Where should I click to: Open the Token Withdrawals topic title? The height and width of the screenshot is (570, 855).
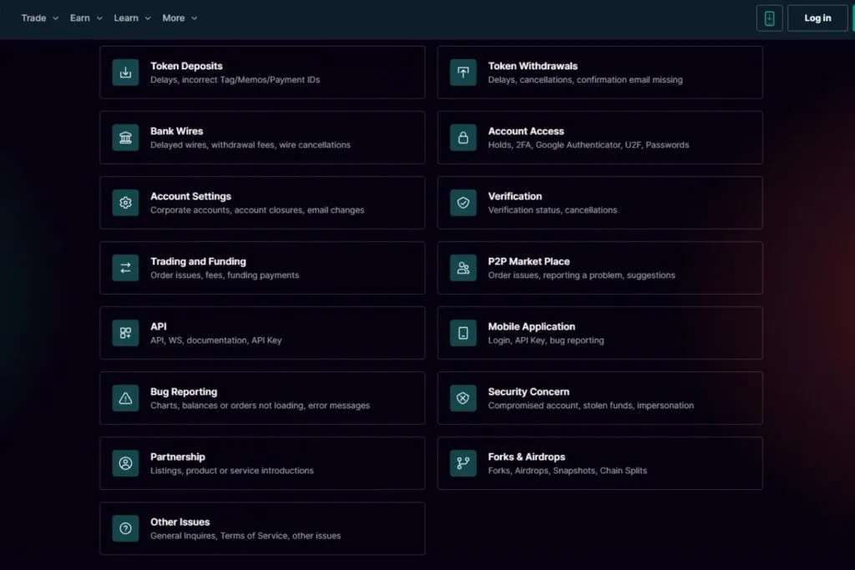tap(533, 66)
